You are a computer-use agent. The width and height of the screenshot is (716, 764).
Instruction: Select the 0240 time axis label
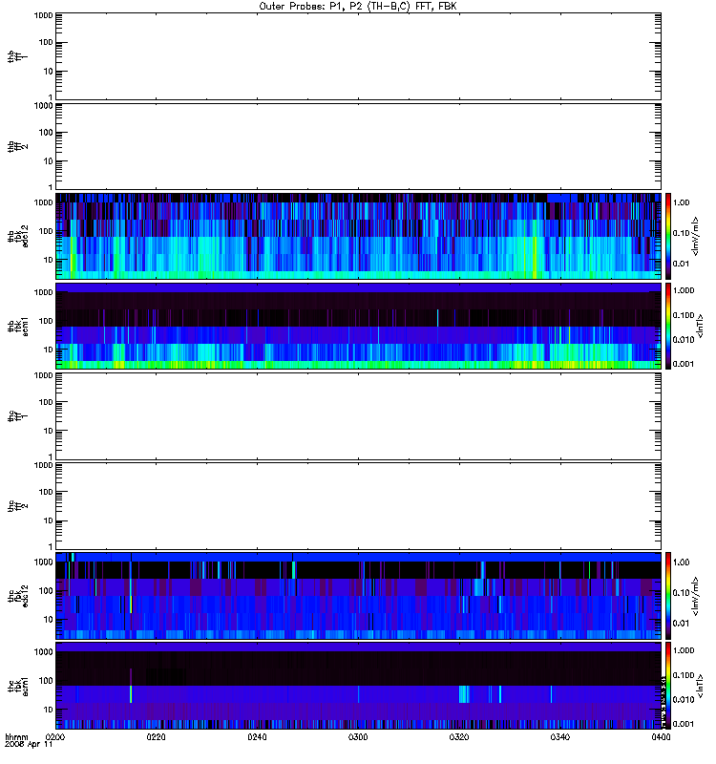(257, 737)
